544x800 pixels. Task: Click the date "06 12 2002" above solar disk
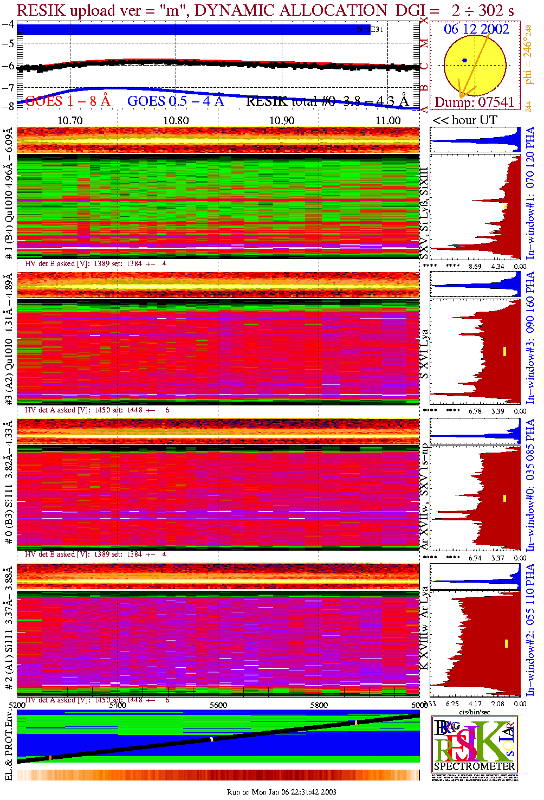[x=476, y=29]
